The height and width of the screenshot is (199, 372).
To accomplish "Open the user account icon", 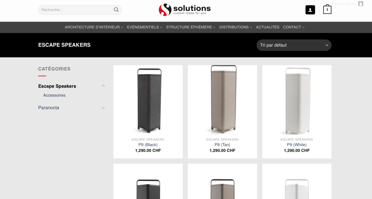I will click(310, 10).
